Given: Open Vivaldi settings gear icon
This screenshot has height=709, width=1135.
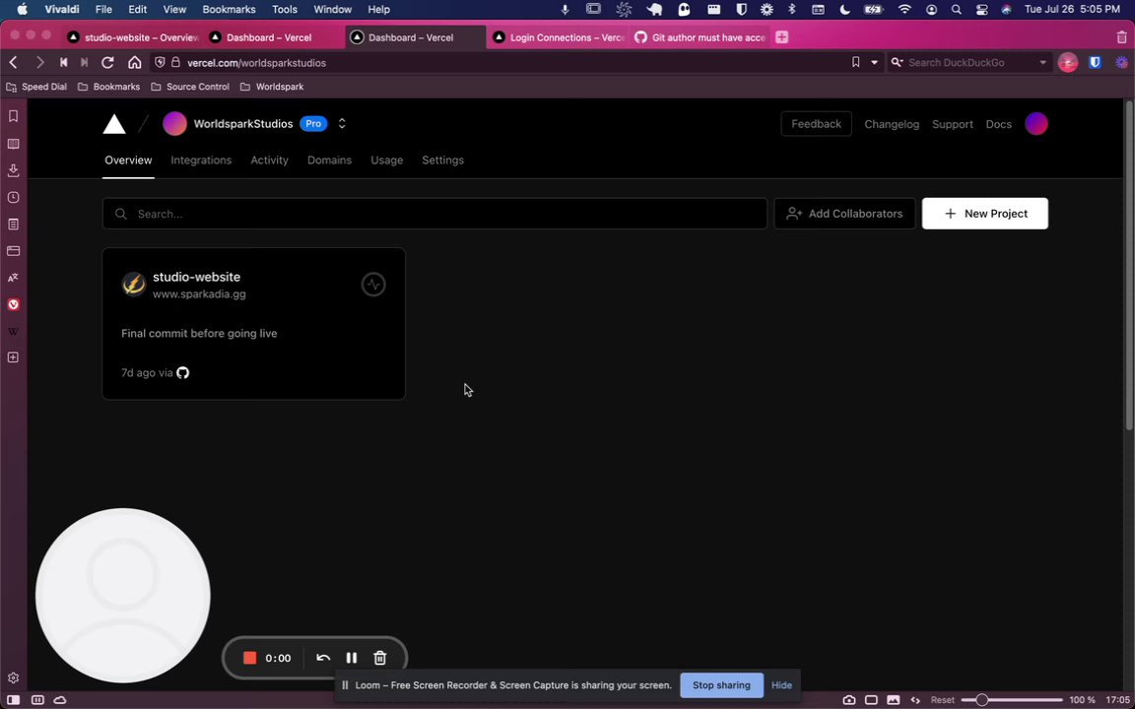Looking at the screenshot, I should 13,677.
